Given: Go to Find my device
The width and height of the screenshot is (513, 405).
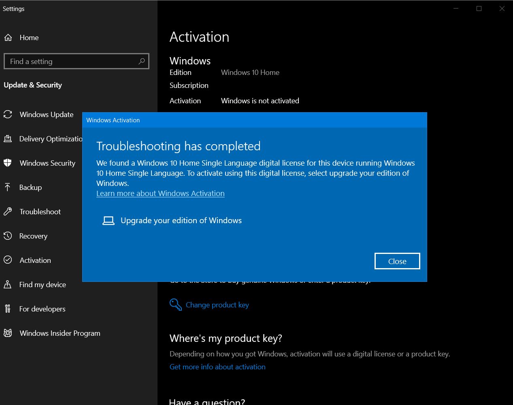Looking at the screenshot, I should coord(43,285).
